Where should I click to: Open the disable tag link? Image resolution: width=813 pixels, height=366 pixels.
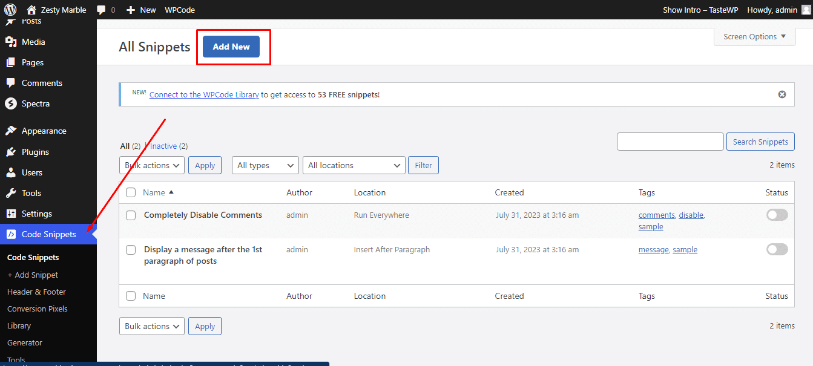coord(691,215)
